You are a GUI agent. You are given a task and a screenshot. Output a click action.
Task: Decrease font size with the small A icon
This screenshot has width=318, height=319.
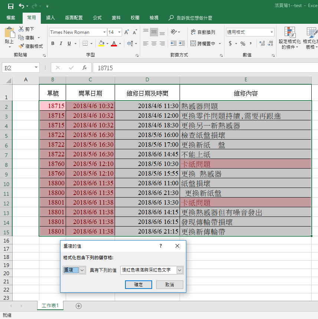coord(135,32)
